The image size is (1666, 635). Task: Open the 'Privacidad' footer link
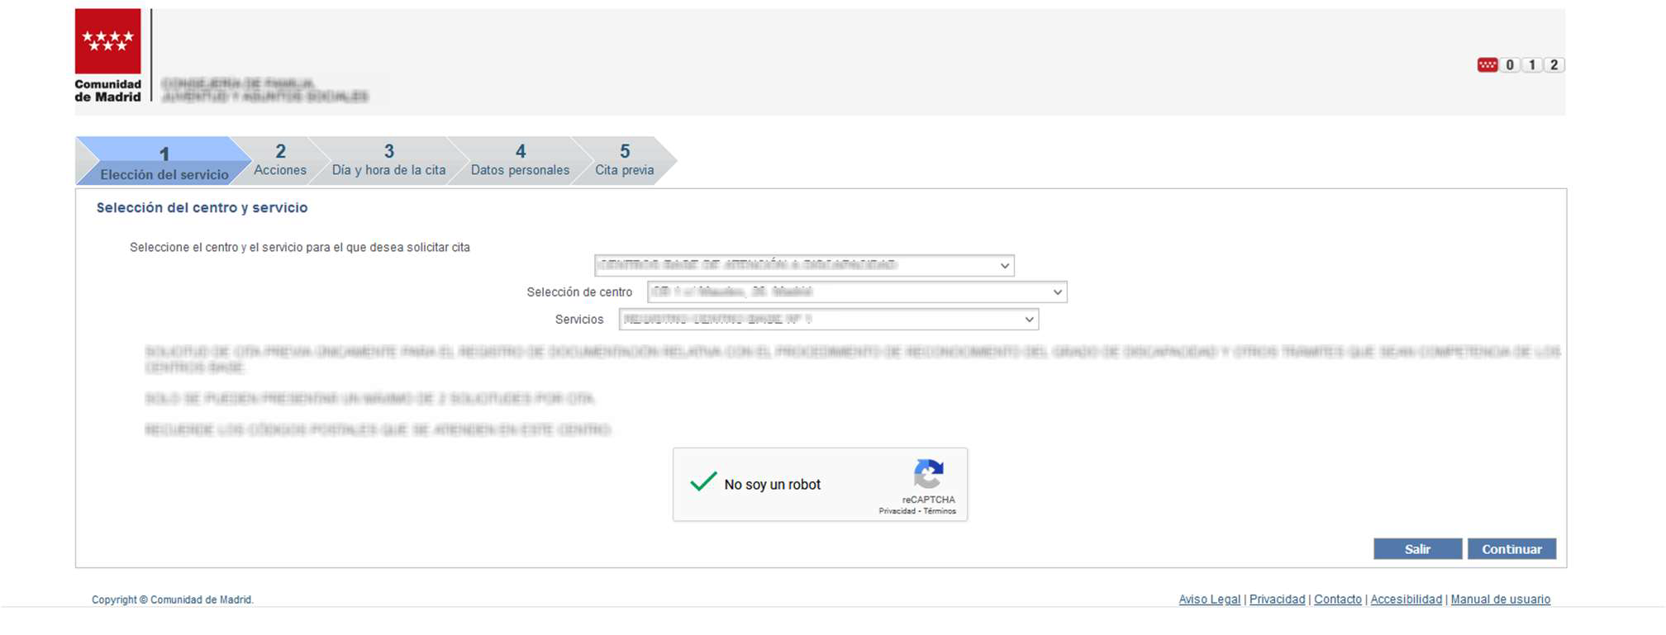click(1277, 599)
